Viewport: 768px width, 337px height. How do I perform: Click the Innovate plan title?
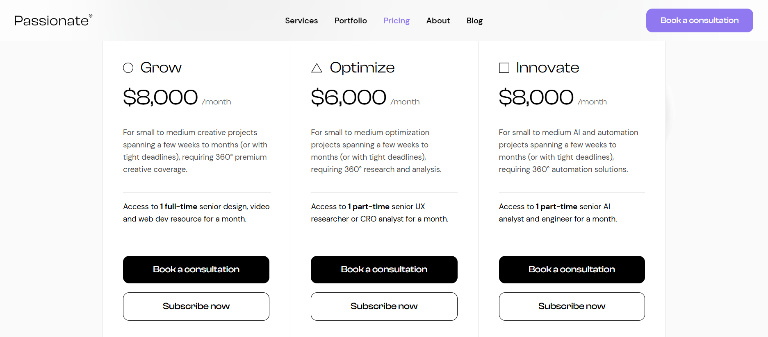[547, 68]
